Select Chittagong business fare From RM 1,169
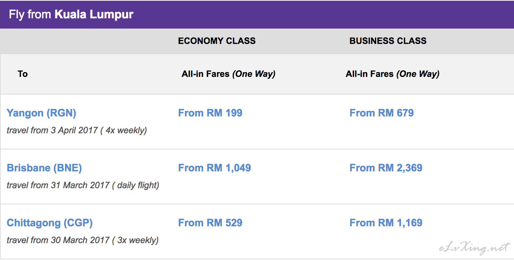 pos(386,223)
